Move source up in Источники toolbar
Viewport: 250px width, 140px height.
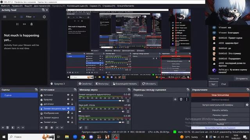57,128
